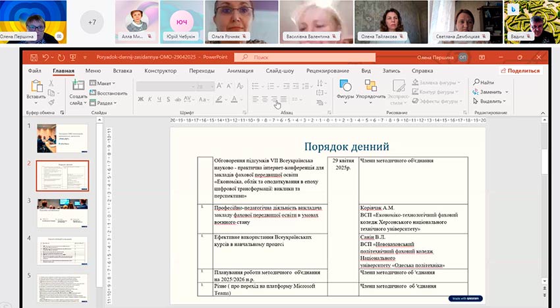Select the Format Painter brush icon

51,103
